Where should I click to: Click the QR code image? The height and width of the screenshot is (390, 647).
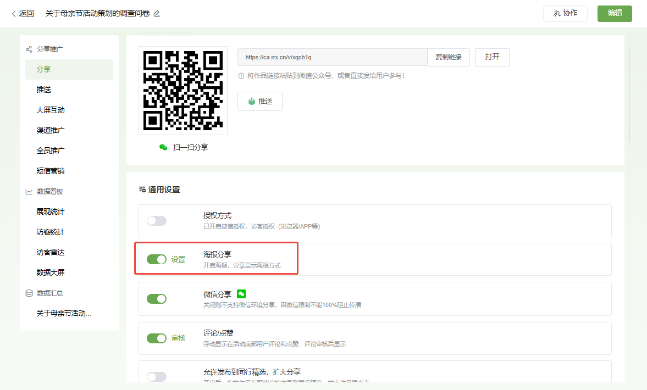tap(183, 90)
